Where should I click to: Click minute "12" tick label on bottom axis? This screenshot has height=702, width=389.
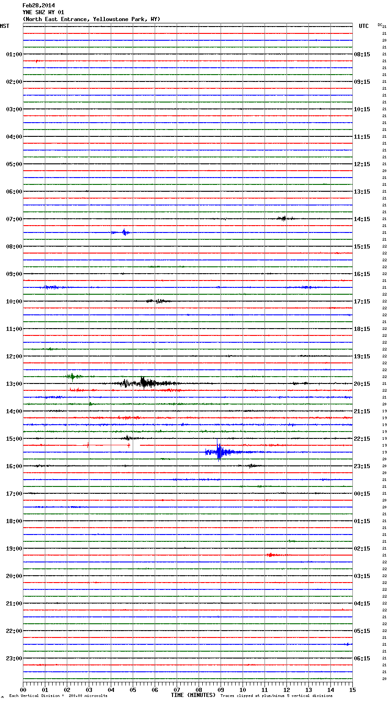coord(286,690)
